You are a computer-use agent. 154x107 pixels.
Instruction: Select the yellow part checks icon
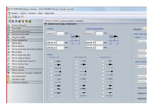23,21
